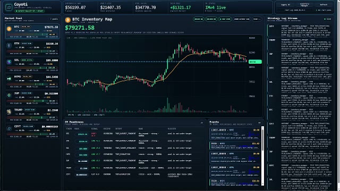
Task: Click the BTC price $79271.58 in Market Pool
Action: [51, 27]
